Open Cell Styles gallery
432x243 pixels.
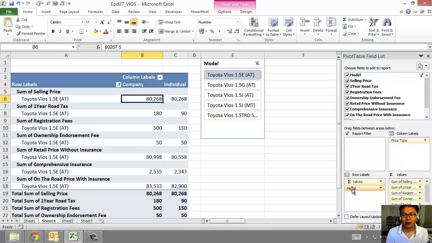(288, 27)
